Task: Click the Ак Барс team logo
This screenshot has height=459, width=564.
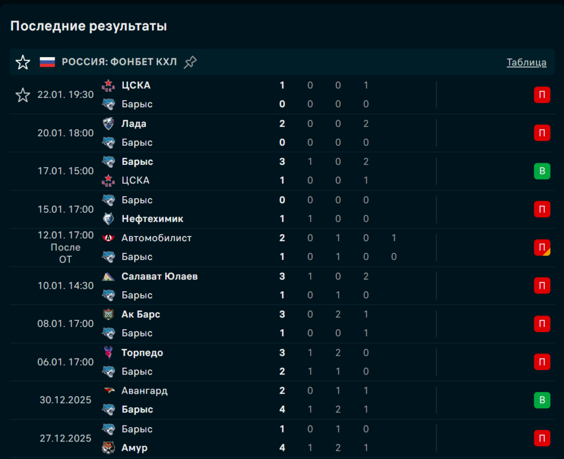Action: 109,314
